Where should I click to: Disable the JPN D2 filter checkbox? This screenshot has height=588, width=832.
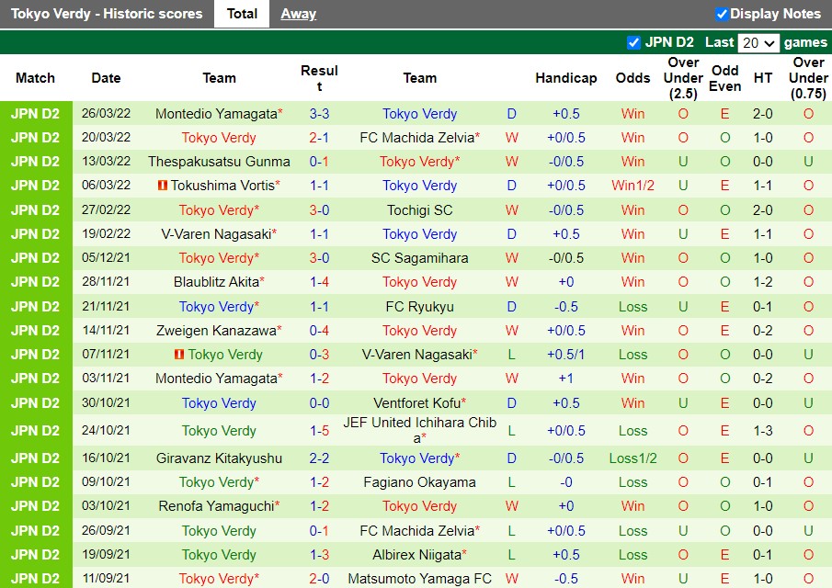click(x=633, y=42)
